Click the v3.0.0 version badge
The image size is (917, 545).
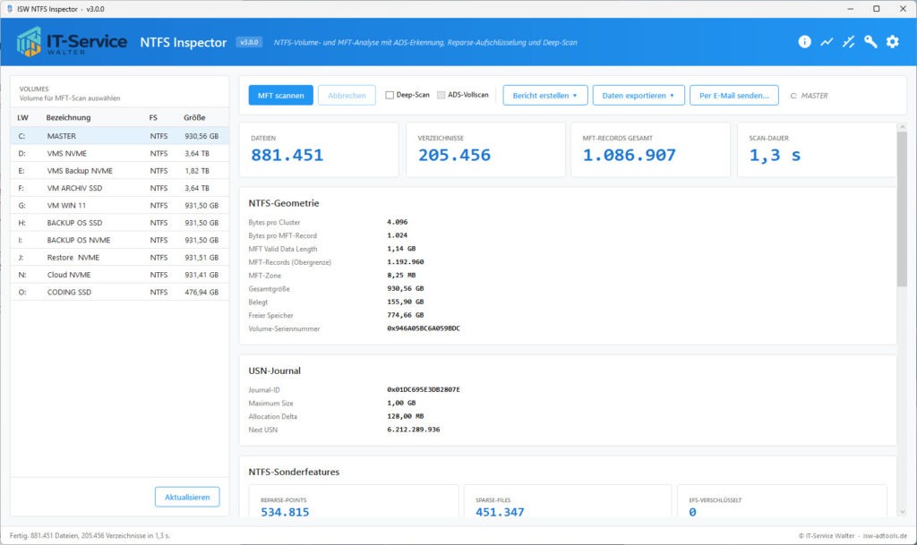(249, 42)
